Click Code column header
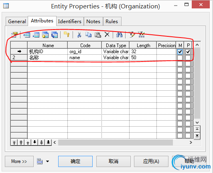This screenshot has width=213, height=173. (85, 45)
